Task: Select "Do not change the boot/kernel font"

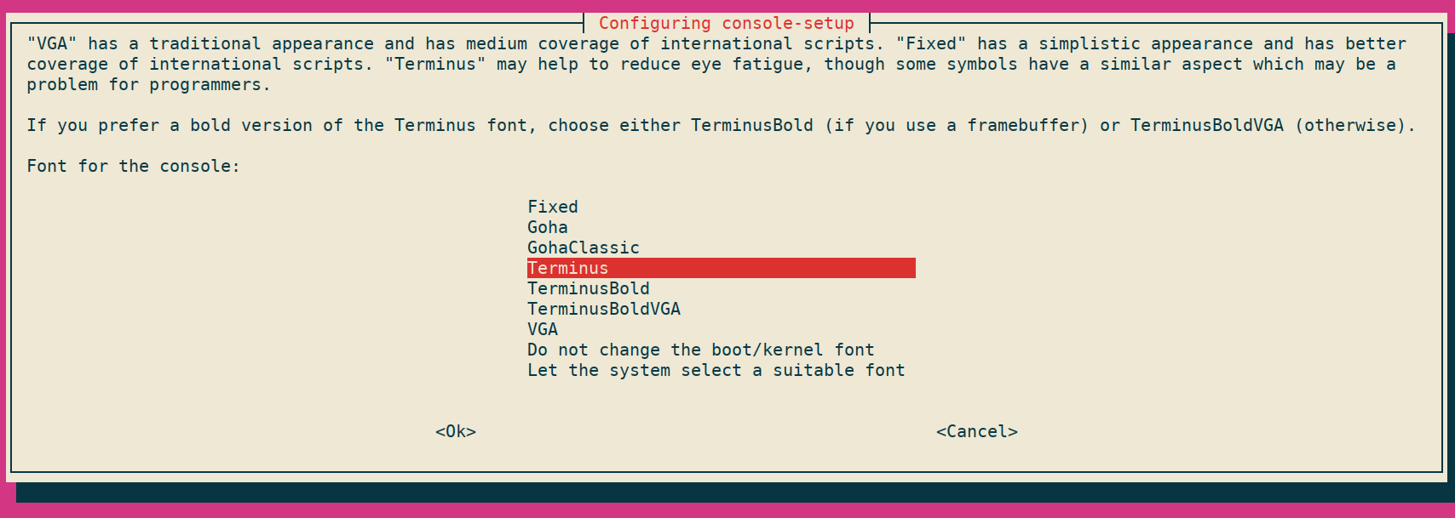Action: coord(700,350)
